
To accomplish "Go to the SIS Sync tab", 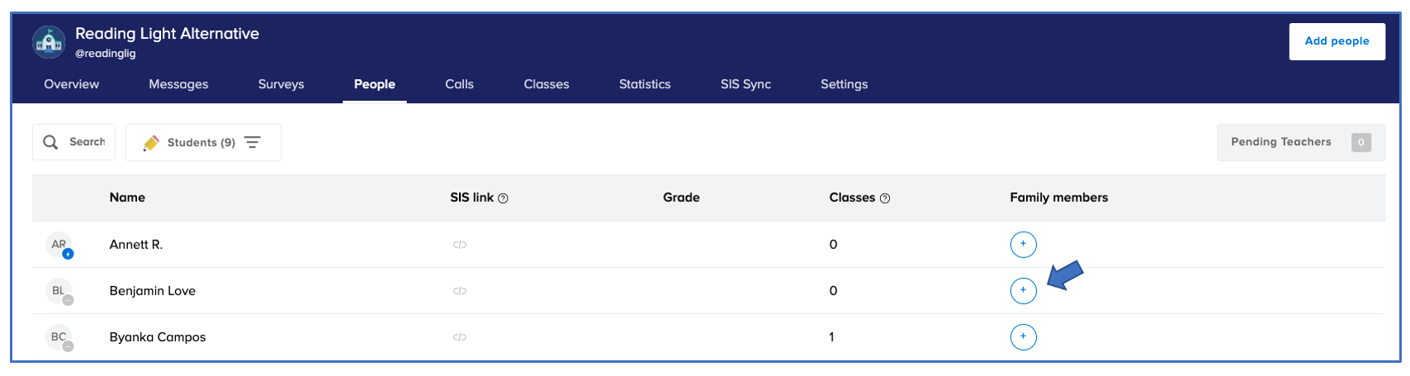I will (x=745, y=84).
